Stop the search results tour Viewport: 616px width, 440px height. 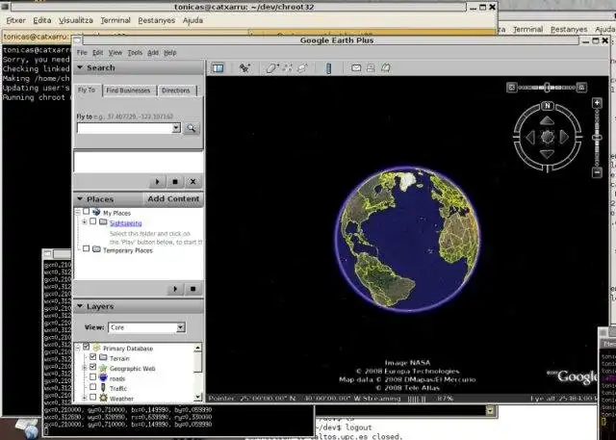(175, 182)
